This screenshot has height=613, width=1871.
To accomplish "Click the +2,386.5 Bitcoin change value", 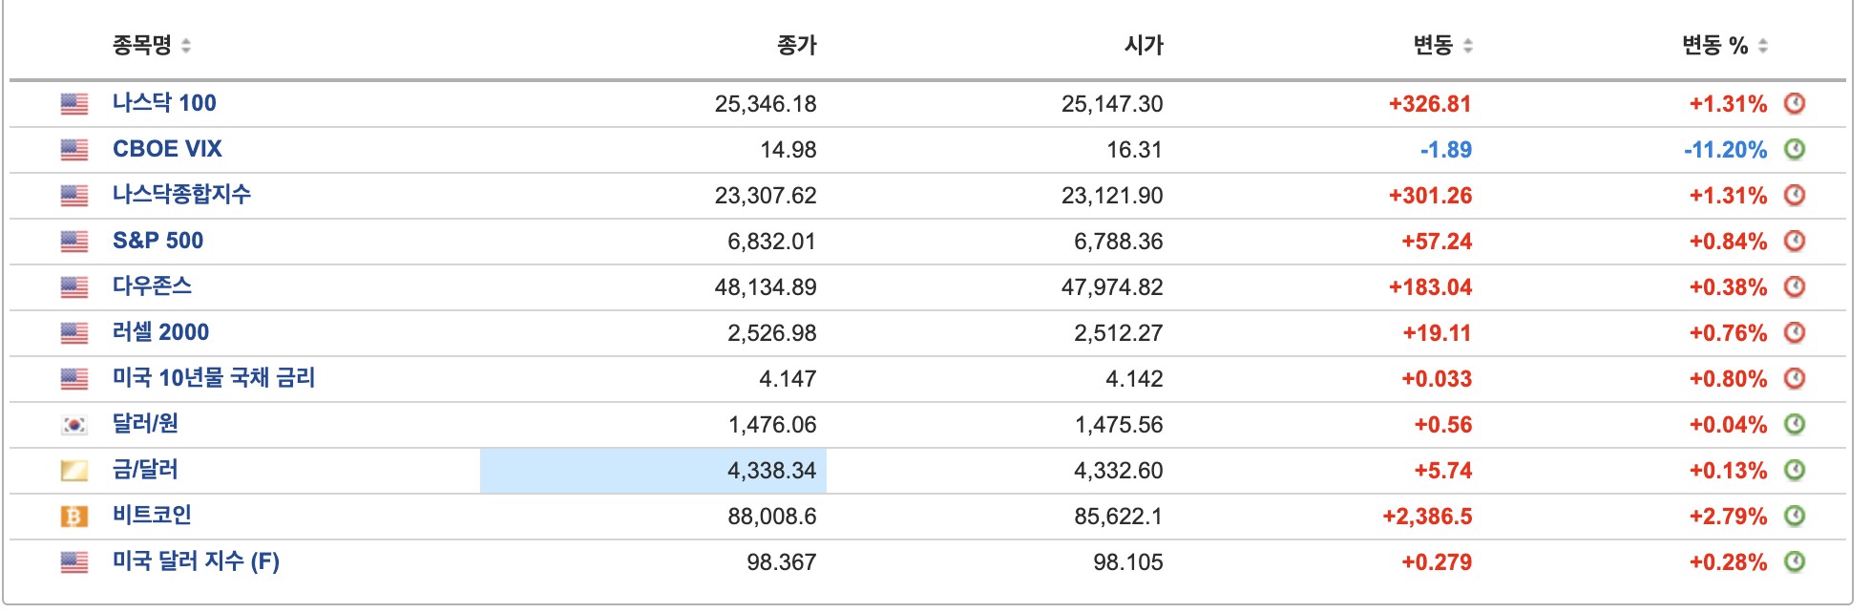I will pyautogui.click(x=1427, y=517).
